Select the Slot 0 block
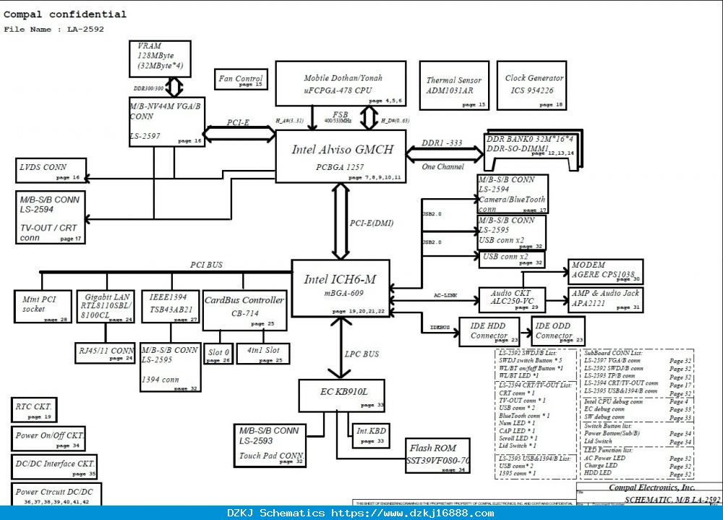 (218, 354)
